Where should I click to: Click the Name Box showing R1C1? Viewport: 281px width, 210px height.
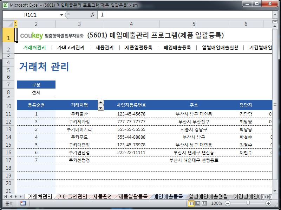coord(31,15)
